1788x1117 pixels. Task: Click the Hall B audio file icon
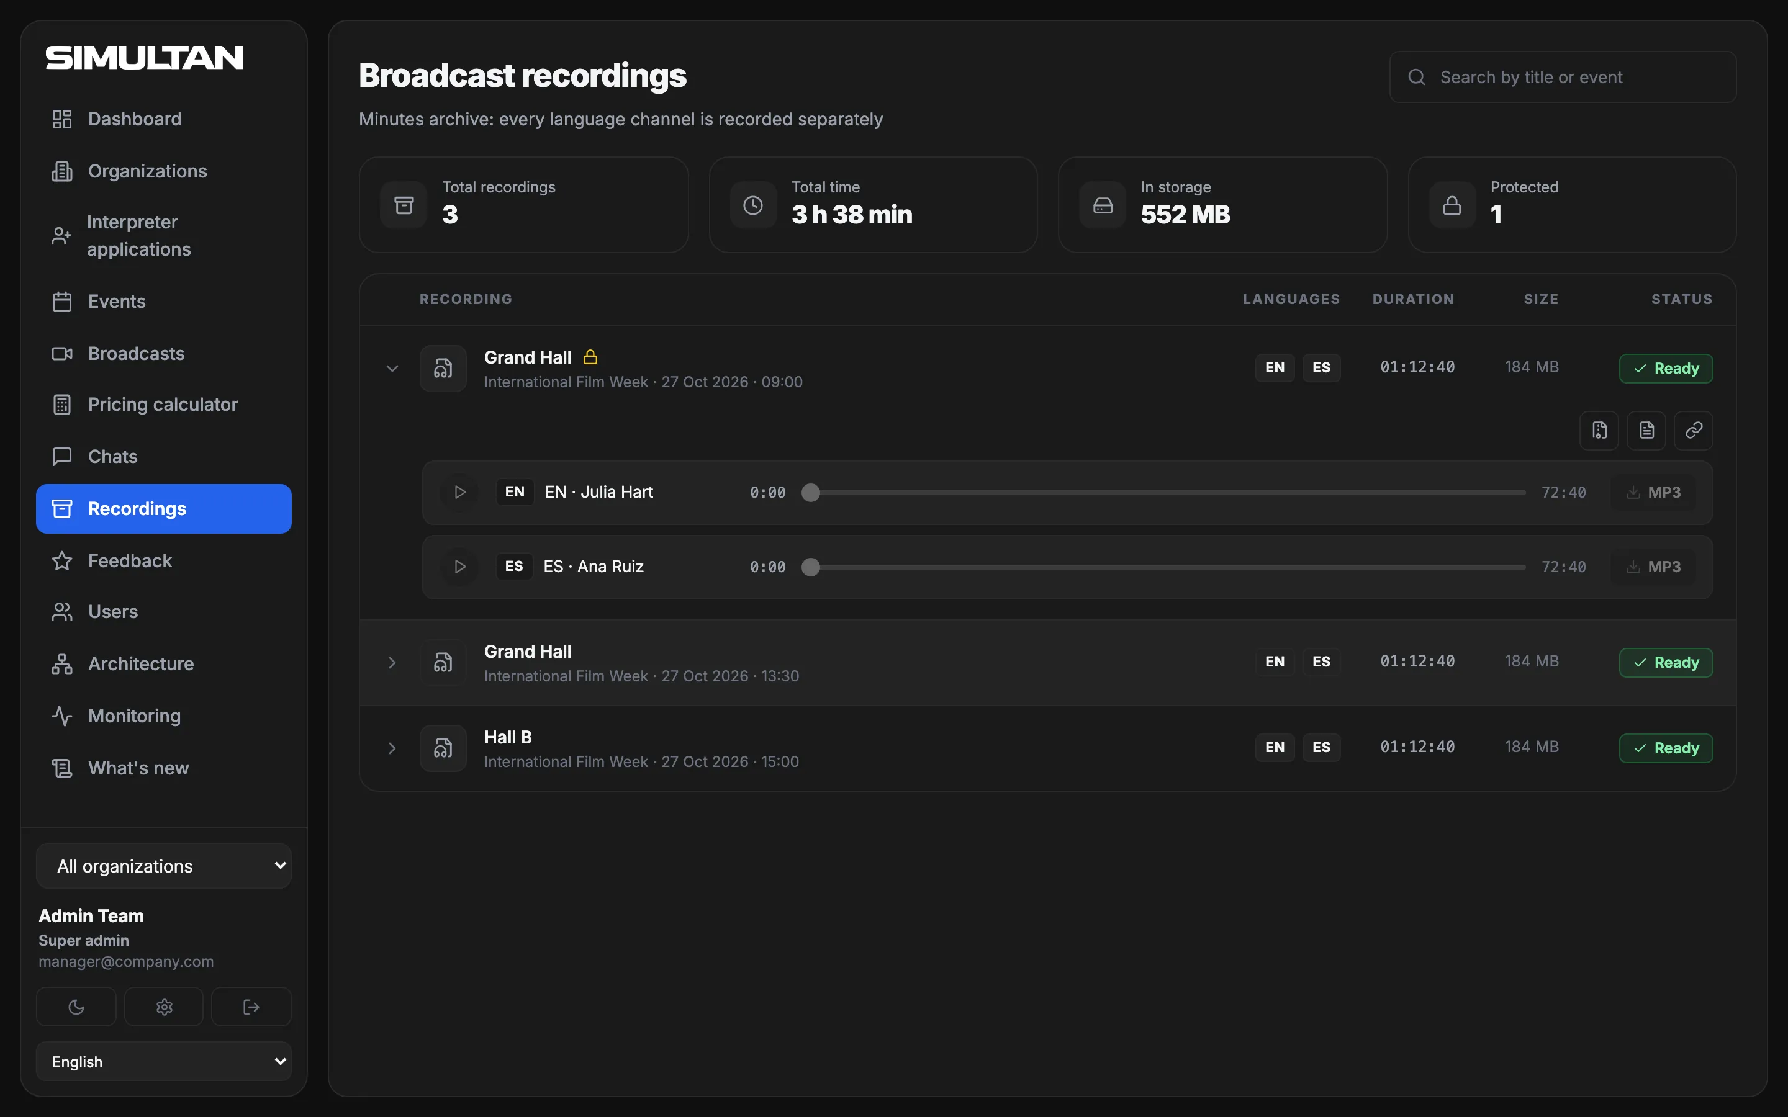[443, 748]
